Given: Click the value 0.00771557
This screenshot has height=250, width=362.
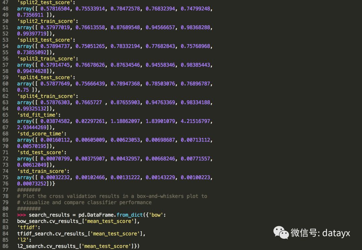Looking at the screenshot, I should [195, 159].
